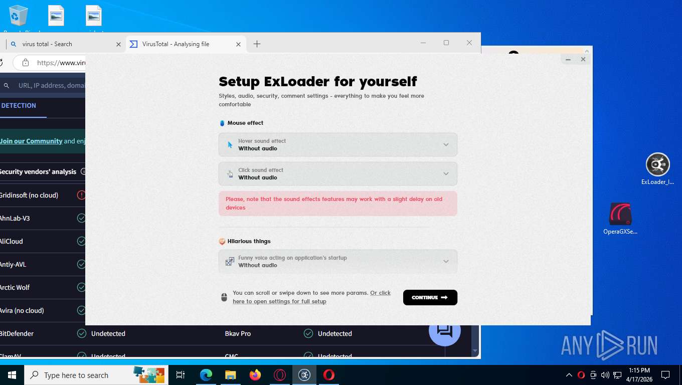The height and width of the screenshot is (385, 682).
Task: Minimize the ExLoader setup window
Action: pyautogui.click(x=568, y=59)
